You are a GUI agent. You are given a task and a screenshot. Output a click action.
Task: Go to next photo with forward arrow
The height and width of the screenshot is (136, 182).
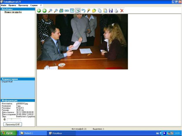point(45,11)
